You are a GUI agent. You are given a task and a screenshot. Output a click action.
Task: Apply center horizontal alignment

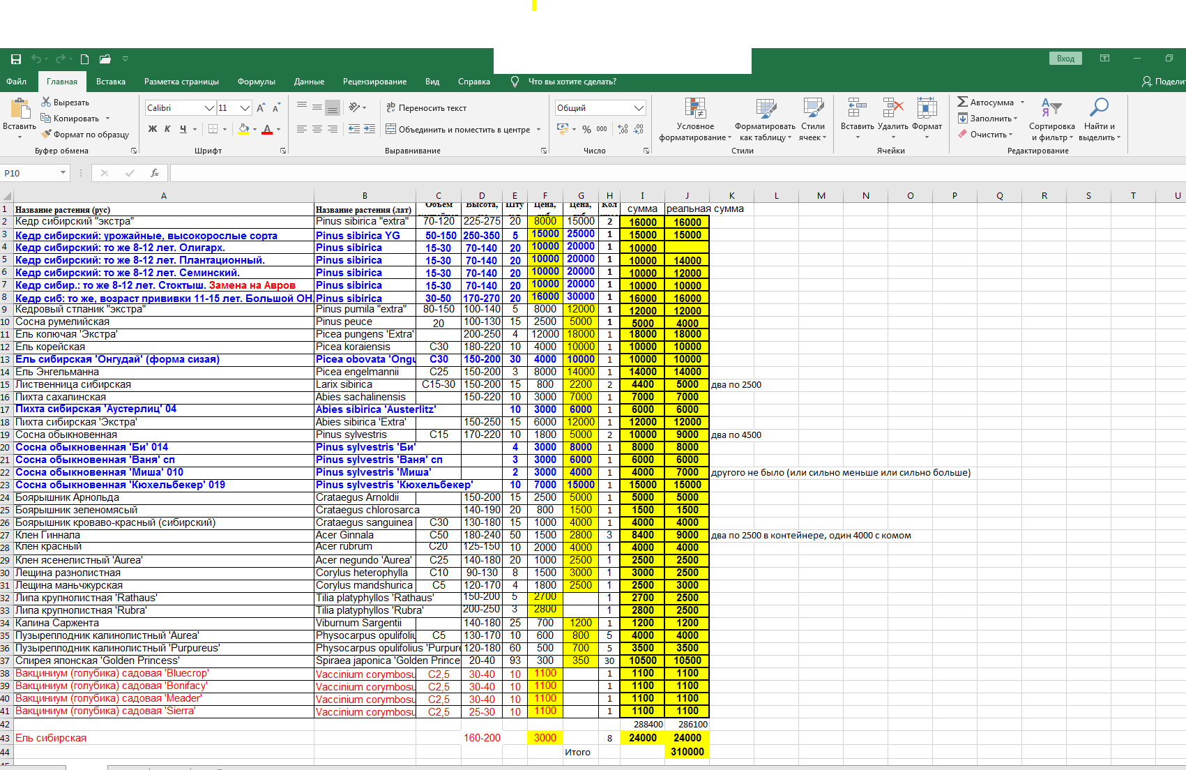(317, 129)
